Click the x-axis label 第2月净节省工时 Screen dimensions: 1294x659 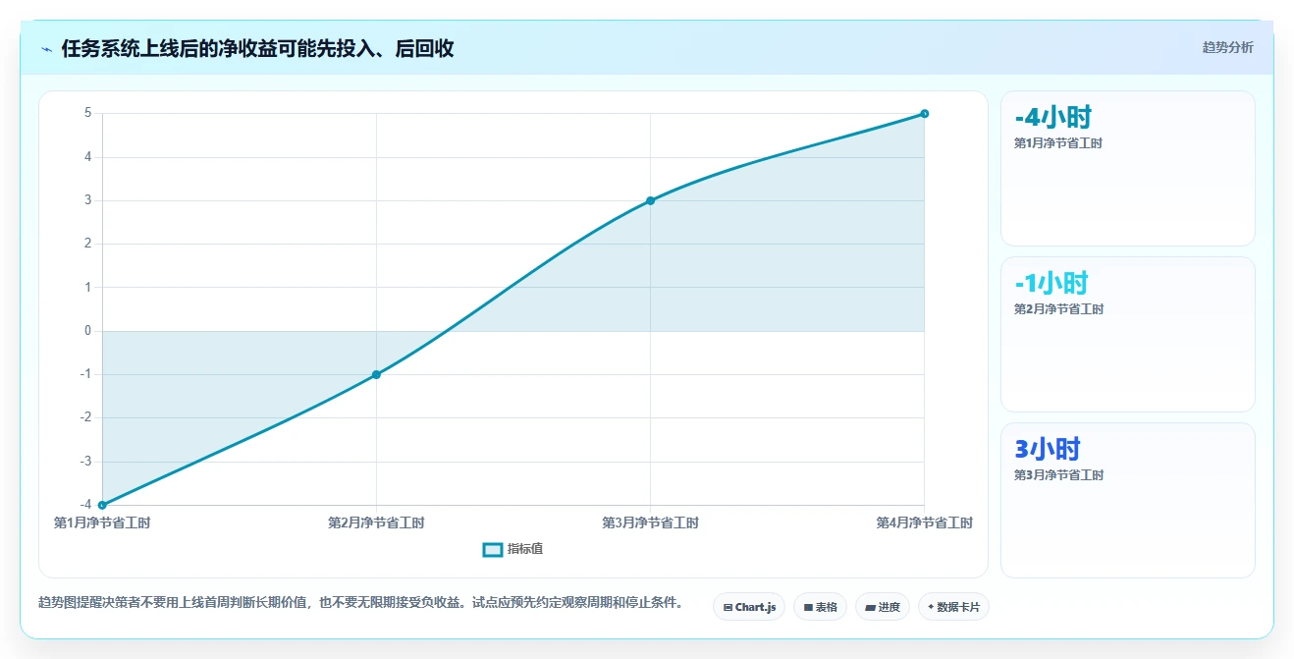point(376,523)
